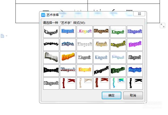Select the bold black curved-arch Kingsoft style
This screenshot has height=115, width=168.
(51, 45)
